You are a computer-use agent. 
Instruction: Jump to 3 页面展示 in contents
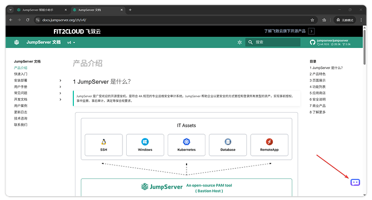click(x=318, y=80)
